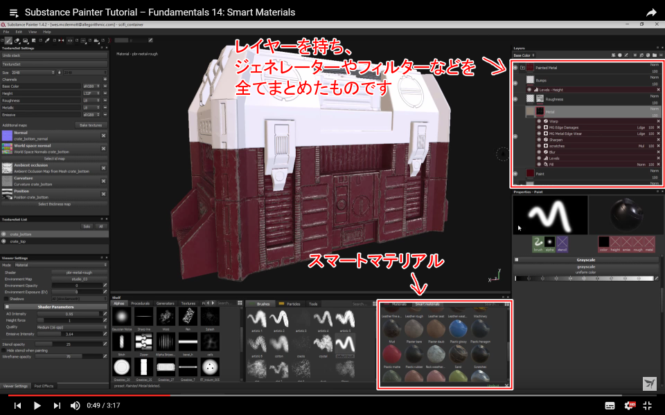This screenshot has width=665, height=415.
Task: Toggle visibility of the Warp effect
Action: tap(539, 121)
